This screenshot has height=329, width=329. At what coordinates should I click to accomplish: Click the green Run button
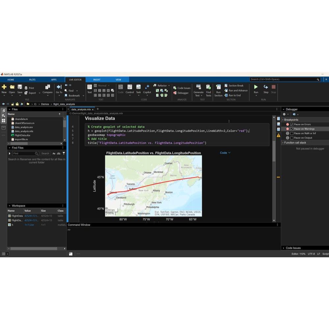(256, 87)
